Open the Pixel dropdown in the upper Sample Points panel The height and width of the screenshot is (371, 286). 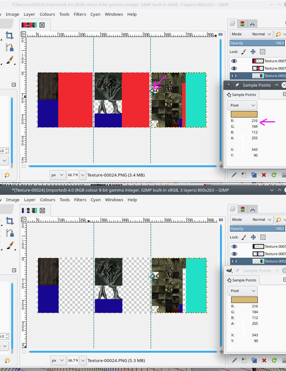[242, 105]
